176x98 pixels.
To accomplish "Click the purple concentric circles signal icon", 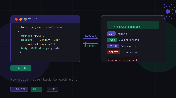I will pos(168,11).
